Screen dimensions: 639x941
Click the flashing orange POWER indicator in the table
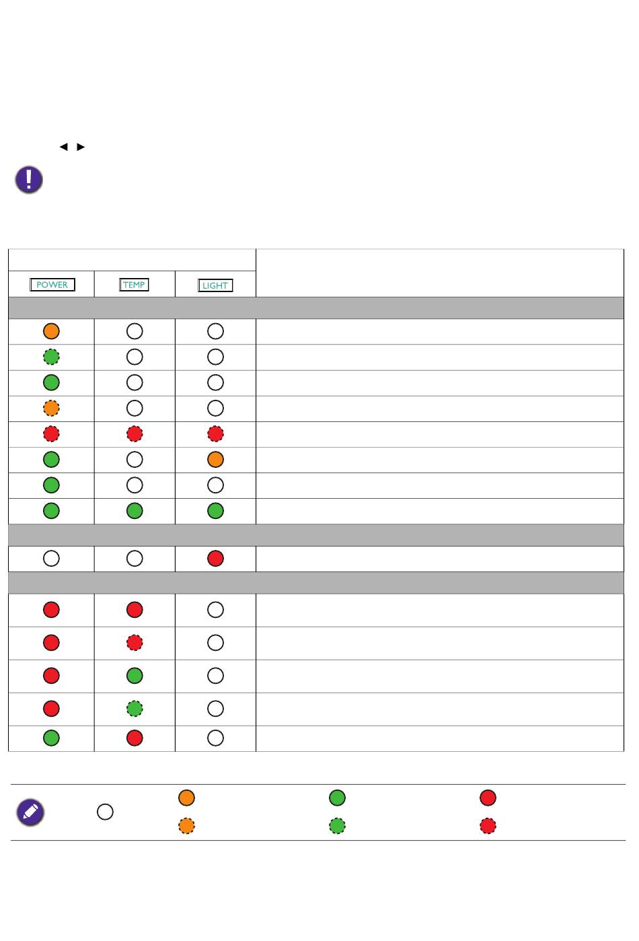pos(51,408)
